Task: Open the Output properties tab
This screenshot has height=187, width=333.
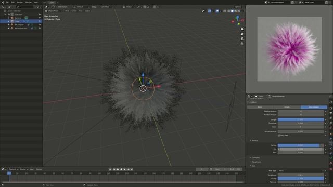Action: 331,113
